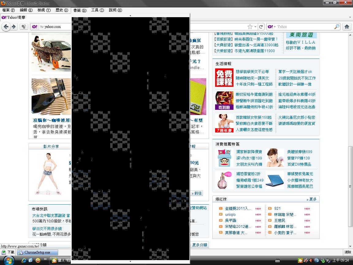Click the browser forward arrow button
Image resolution: width=353 pixels, height=265 pixels.
(x=13, y=27)
